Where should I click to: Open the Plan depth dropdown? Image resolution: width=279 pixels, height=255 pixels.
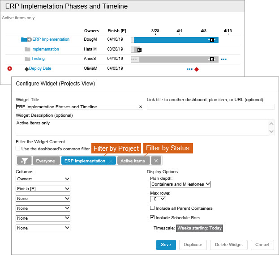tap(180, 184)
